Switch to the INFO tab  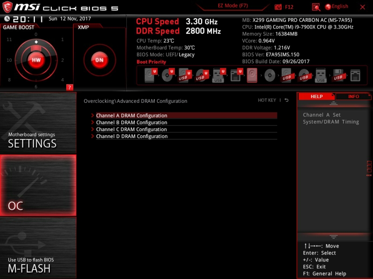[x=353, y=97]
